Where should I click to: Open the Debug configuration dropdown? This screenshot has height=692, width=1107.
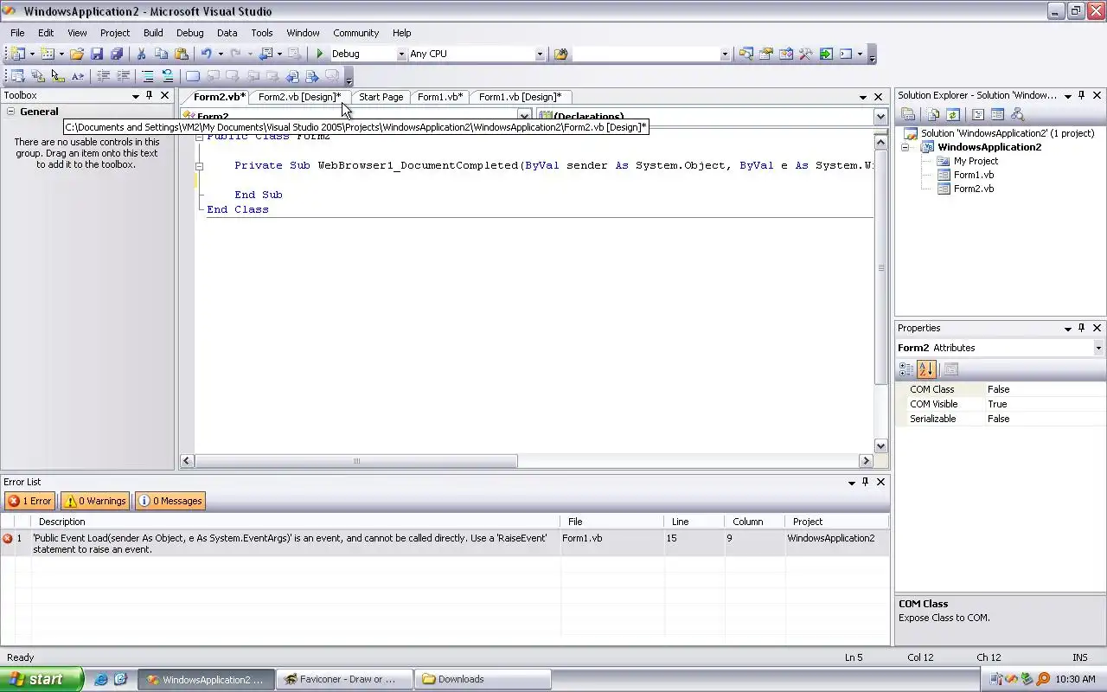point(401,54)
